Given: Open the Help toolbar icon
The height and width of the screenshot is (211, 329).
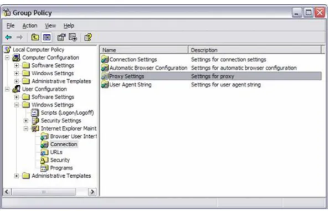Looking at the screenshot, I should [x=88, y=37].
